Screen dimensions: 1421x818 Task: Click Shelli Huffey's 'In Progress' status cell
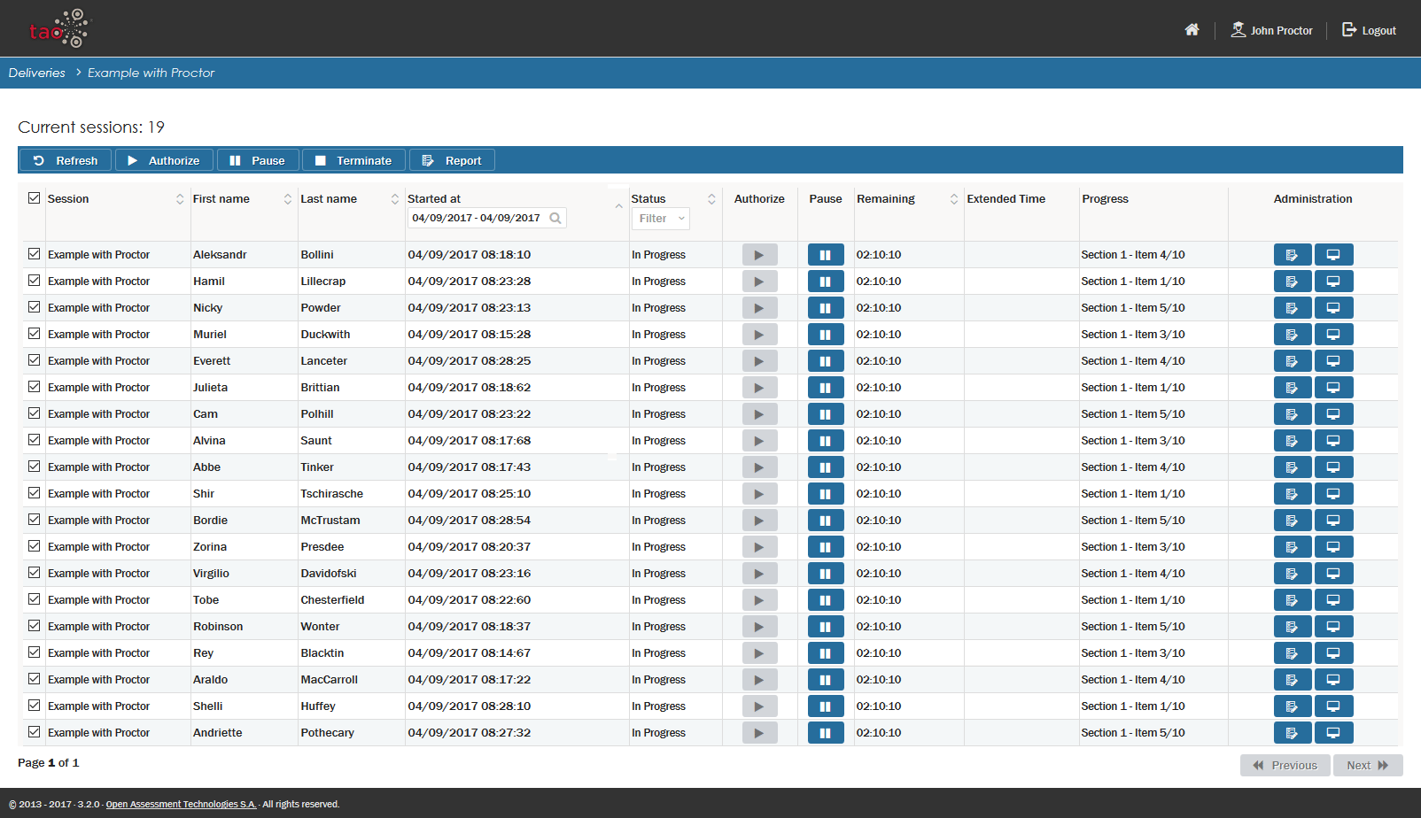coord(659,706)
